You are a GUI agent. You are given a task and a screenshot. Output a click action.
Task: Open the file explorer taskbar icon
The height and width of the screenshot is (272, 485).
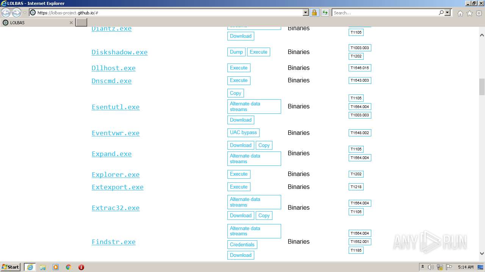[43, 267]
